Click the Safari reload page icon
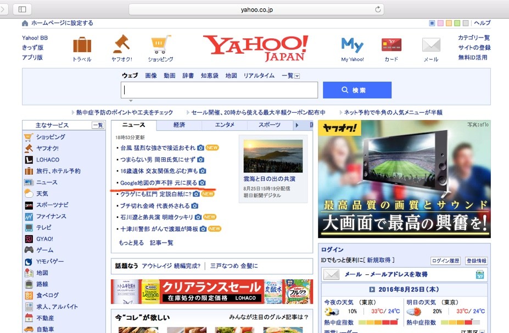The image size is (509, 333). click(378, 9)
